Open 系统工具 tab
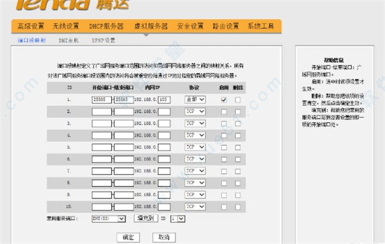 (261, 26)
